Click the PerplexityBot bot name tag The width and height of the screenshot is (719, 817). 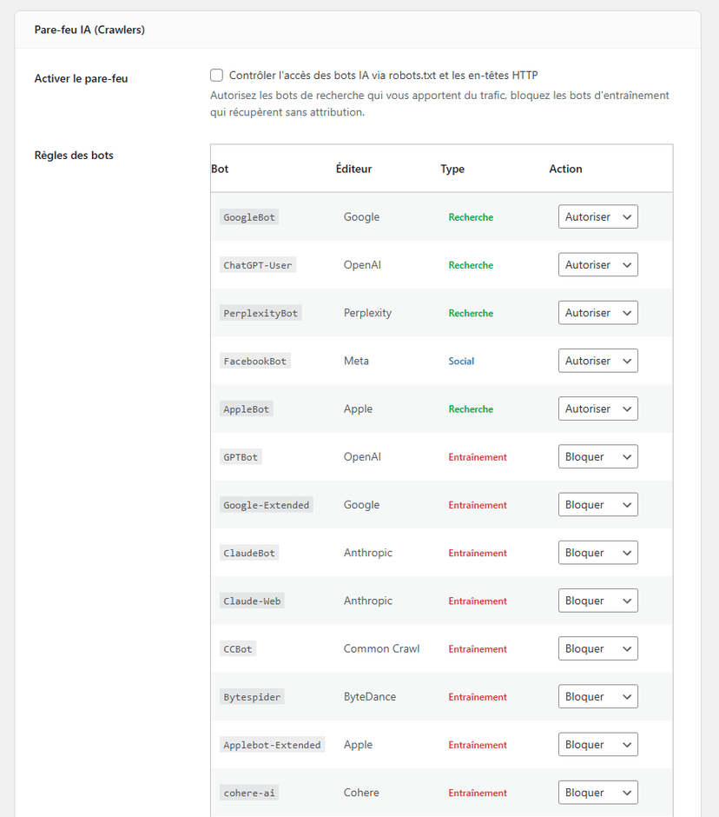[261, 313]
